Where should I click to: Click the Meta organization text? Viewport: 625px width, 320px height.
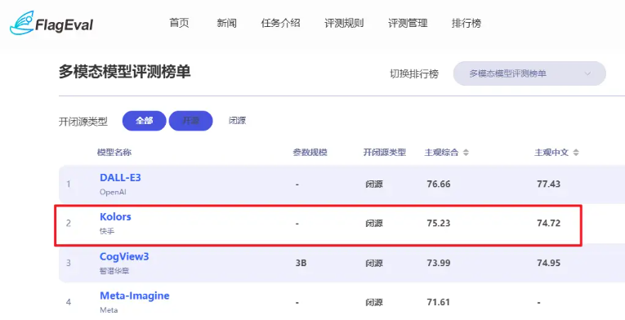109,310
